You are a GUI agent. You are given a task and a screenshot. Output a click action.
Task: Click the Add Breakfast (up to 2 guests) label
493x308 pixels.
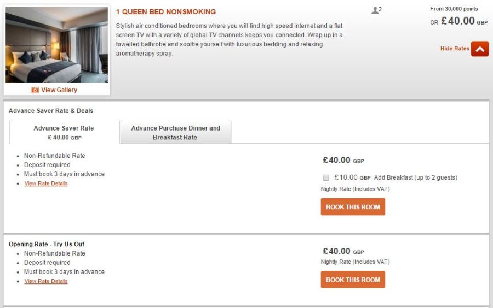point(415,177)
